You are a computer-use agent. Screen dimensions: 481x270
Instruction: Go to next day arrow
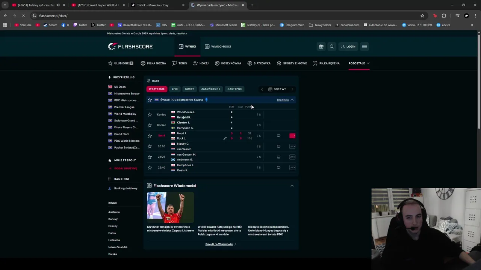coord(292,89)
